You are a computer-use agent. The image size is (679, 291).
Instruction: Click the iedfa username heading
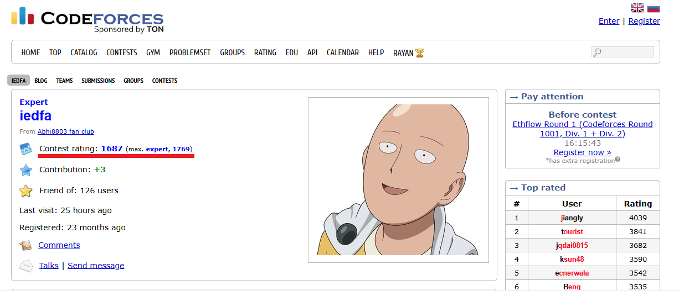coord(35,116)
